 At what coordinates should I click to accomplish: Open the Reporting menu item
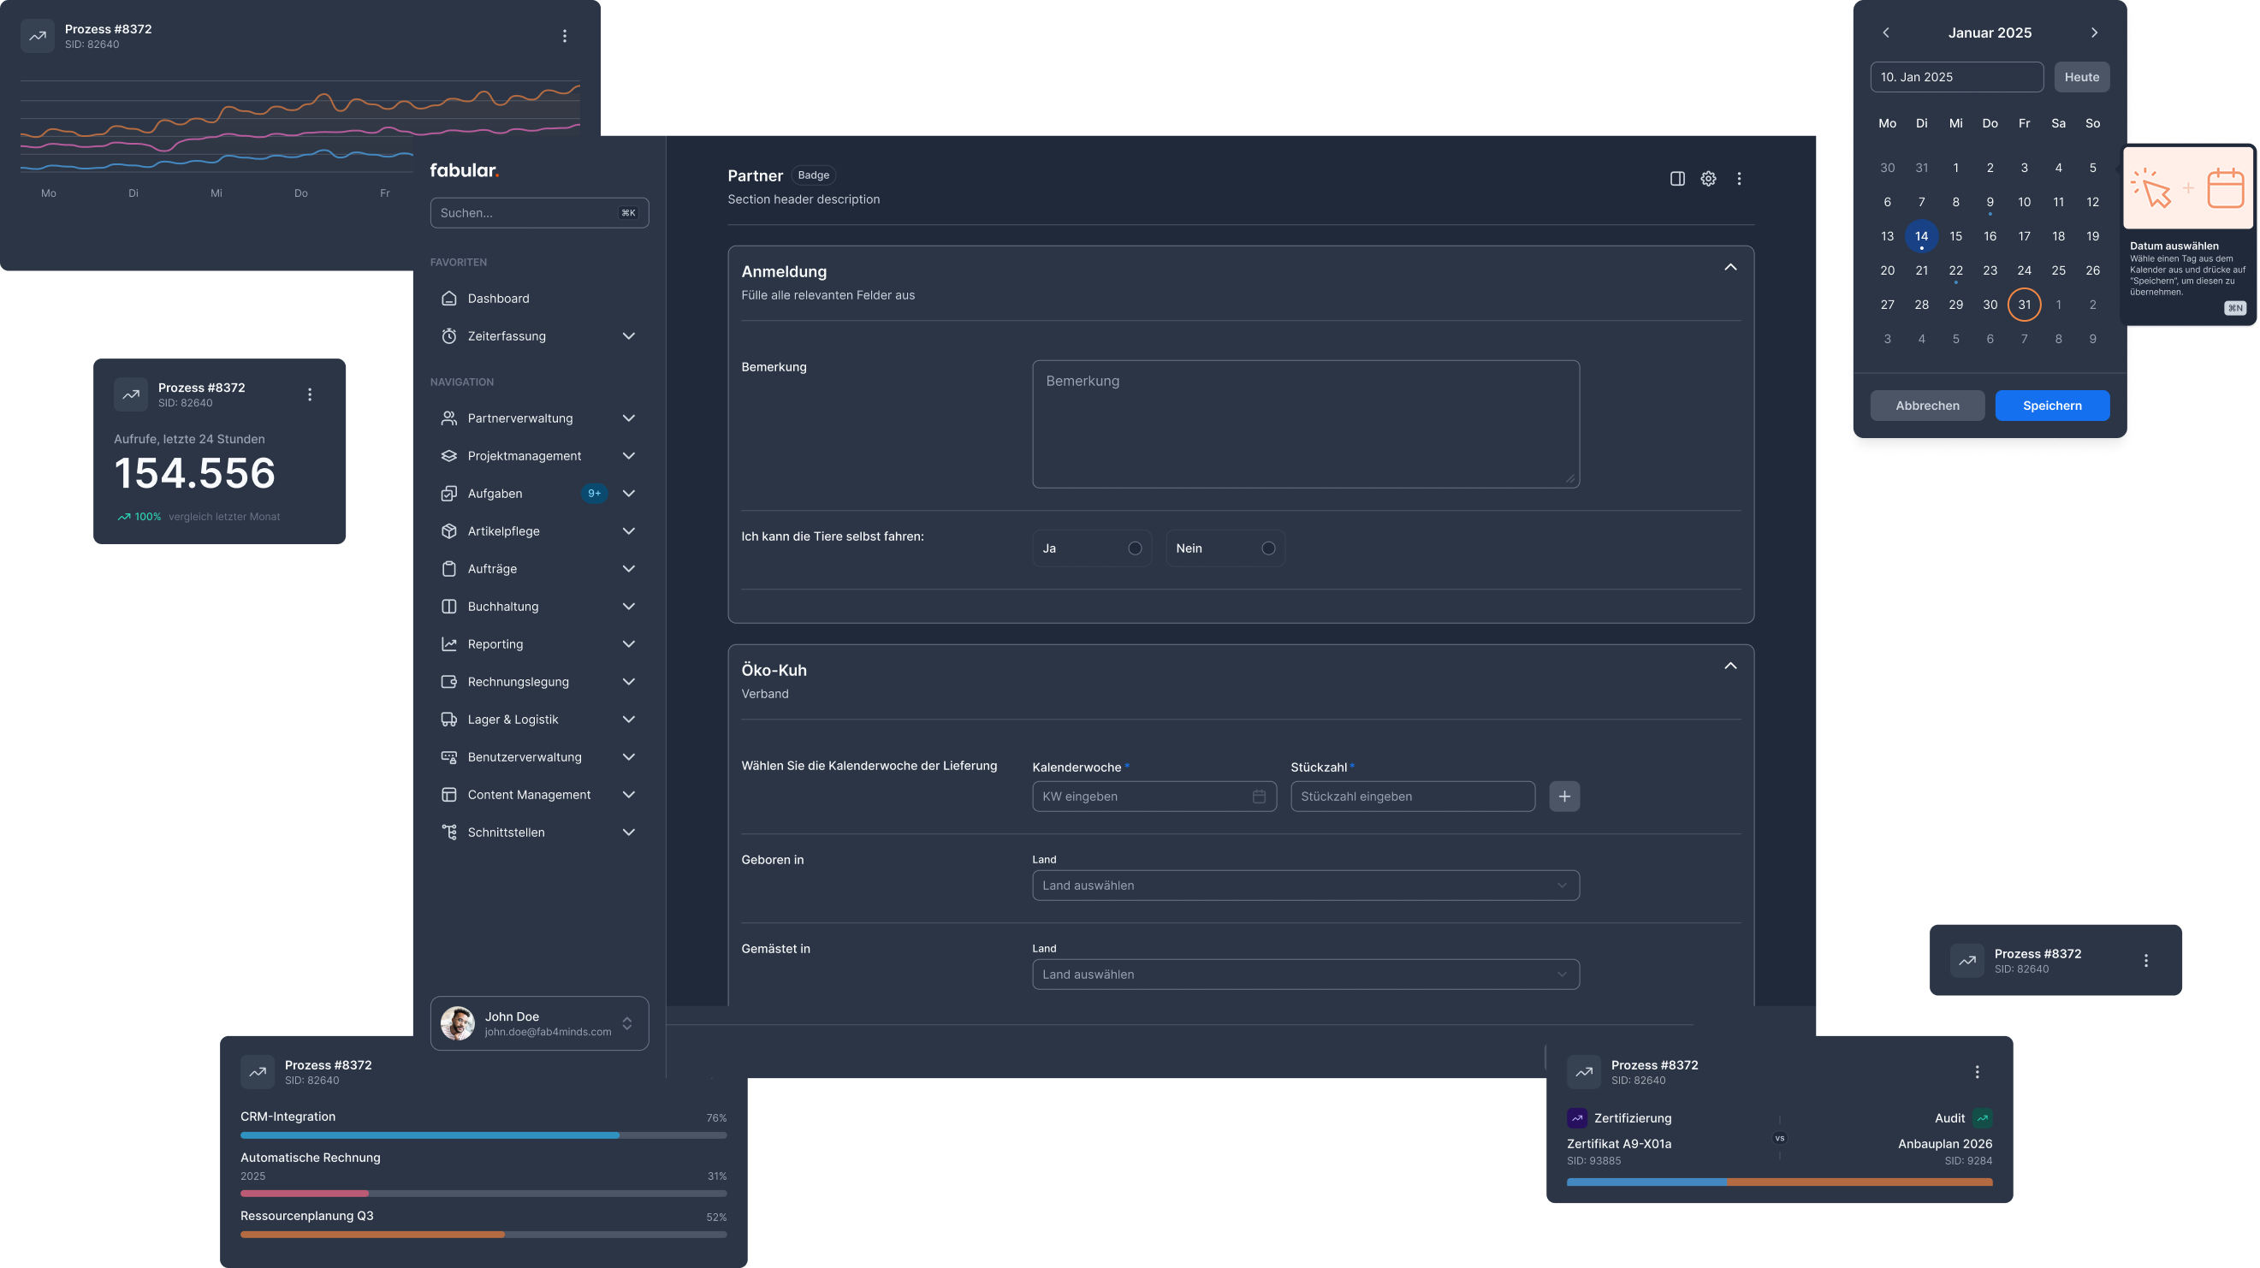click(538, 644)
